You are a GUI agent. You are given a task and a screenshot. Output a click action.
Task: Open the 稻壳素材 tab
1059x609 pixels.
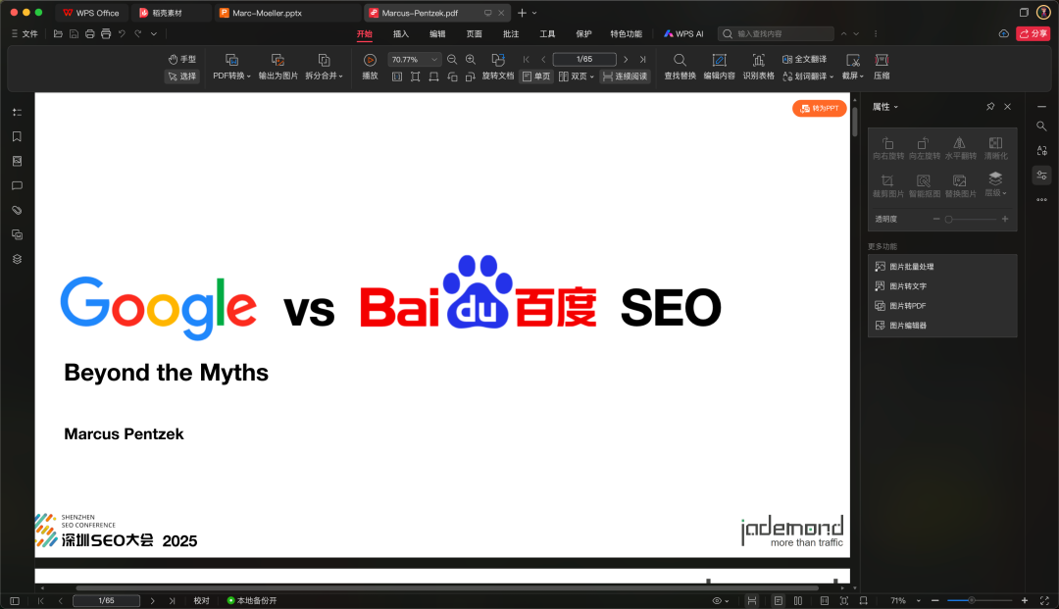pos(171,13)
